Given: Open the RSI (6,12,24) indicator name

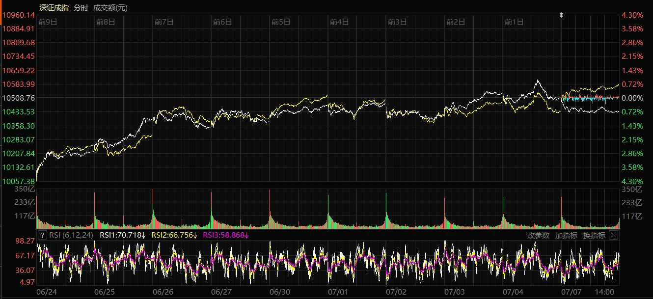Looking at the screenshot, I should [72, 235].
